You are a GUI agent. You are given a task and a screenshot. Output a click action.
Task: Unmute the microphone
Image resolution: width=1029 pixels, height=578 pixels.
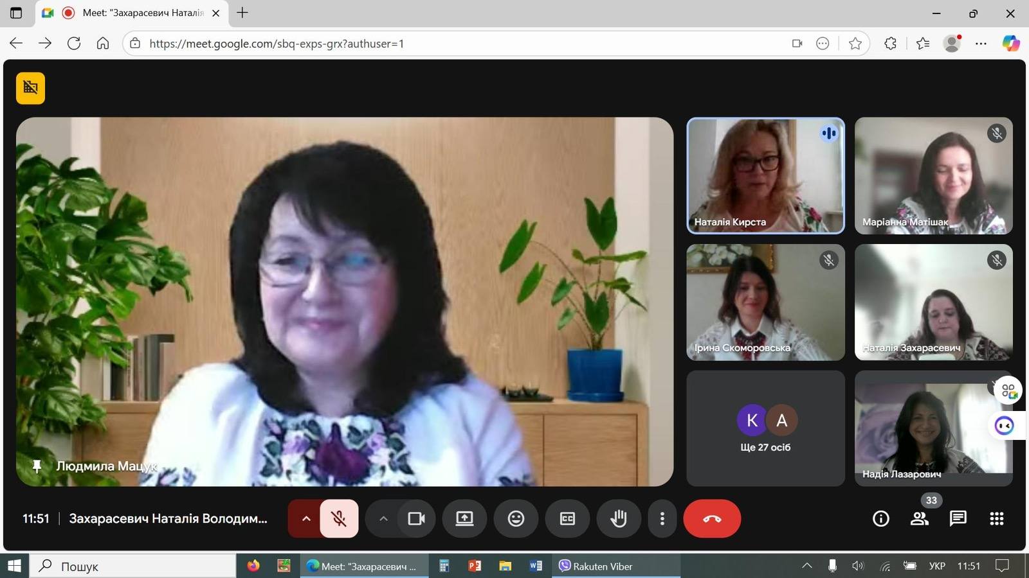(x=339, y=518)
